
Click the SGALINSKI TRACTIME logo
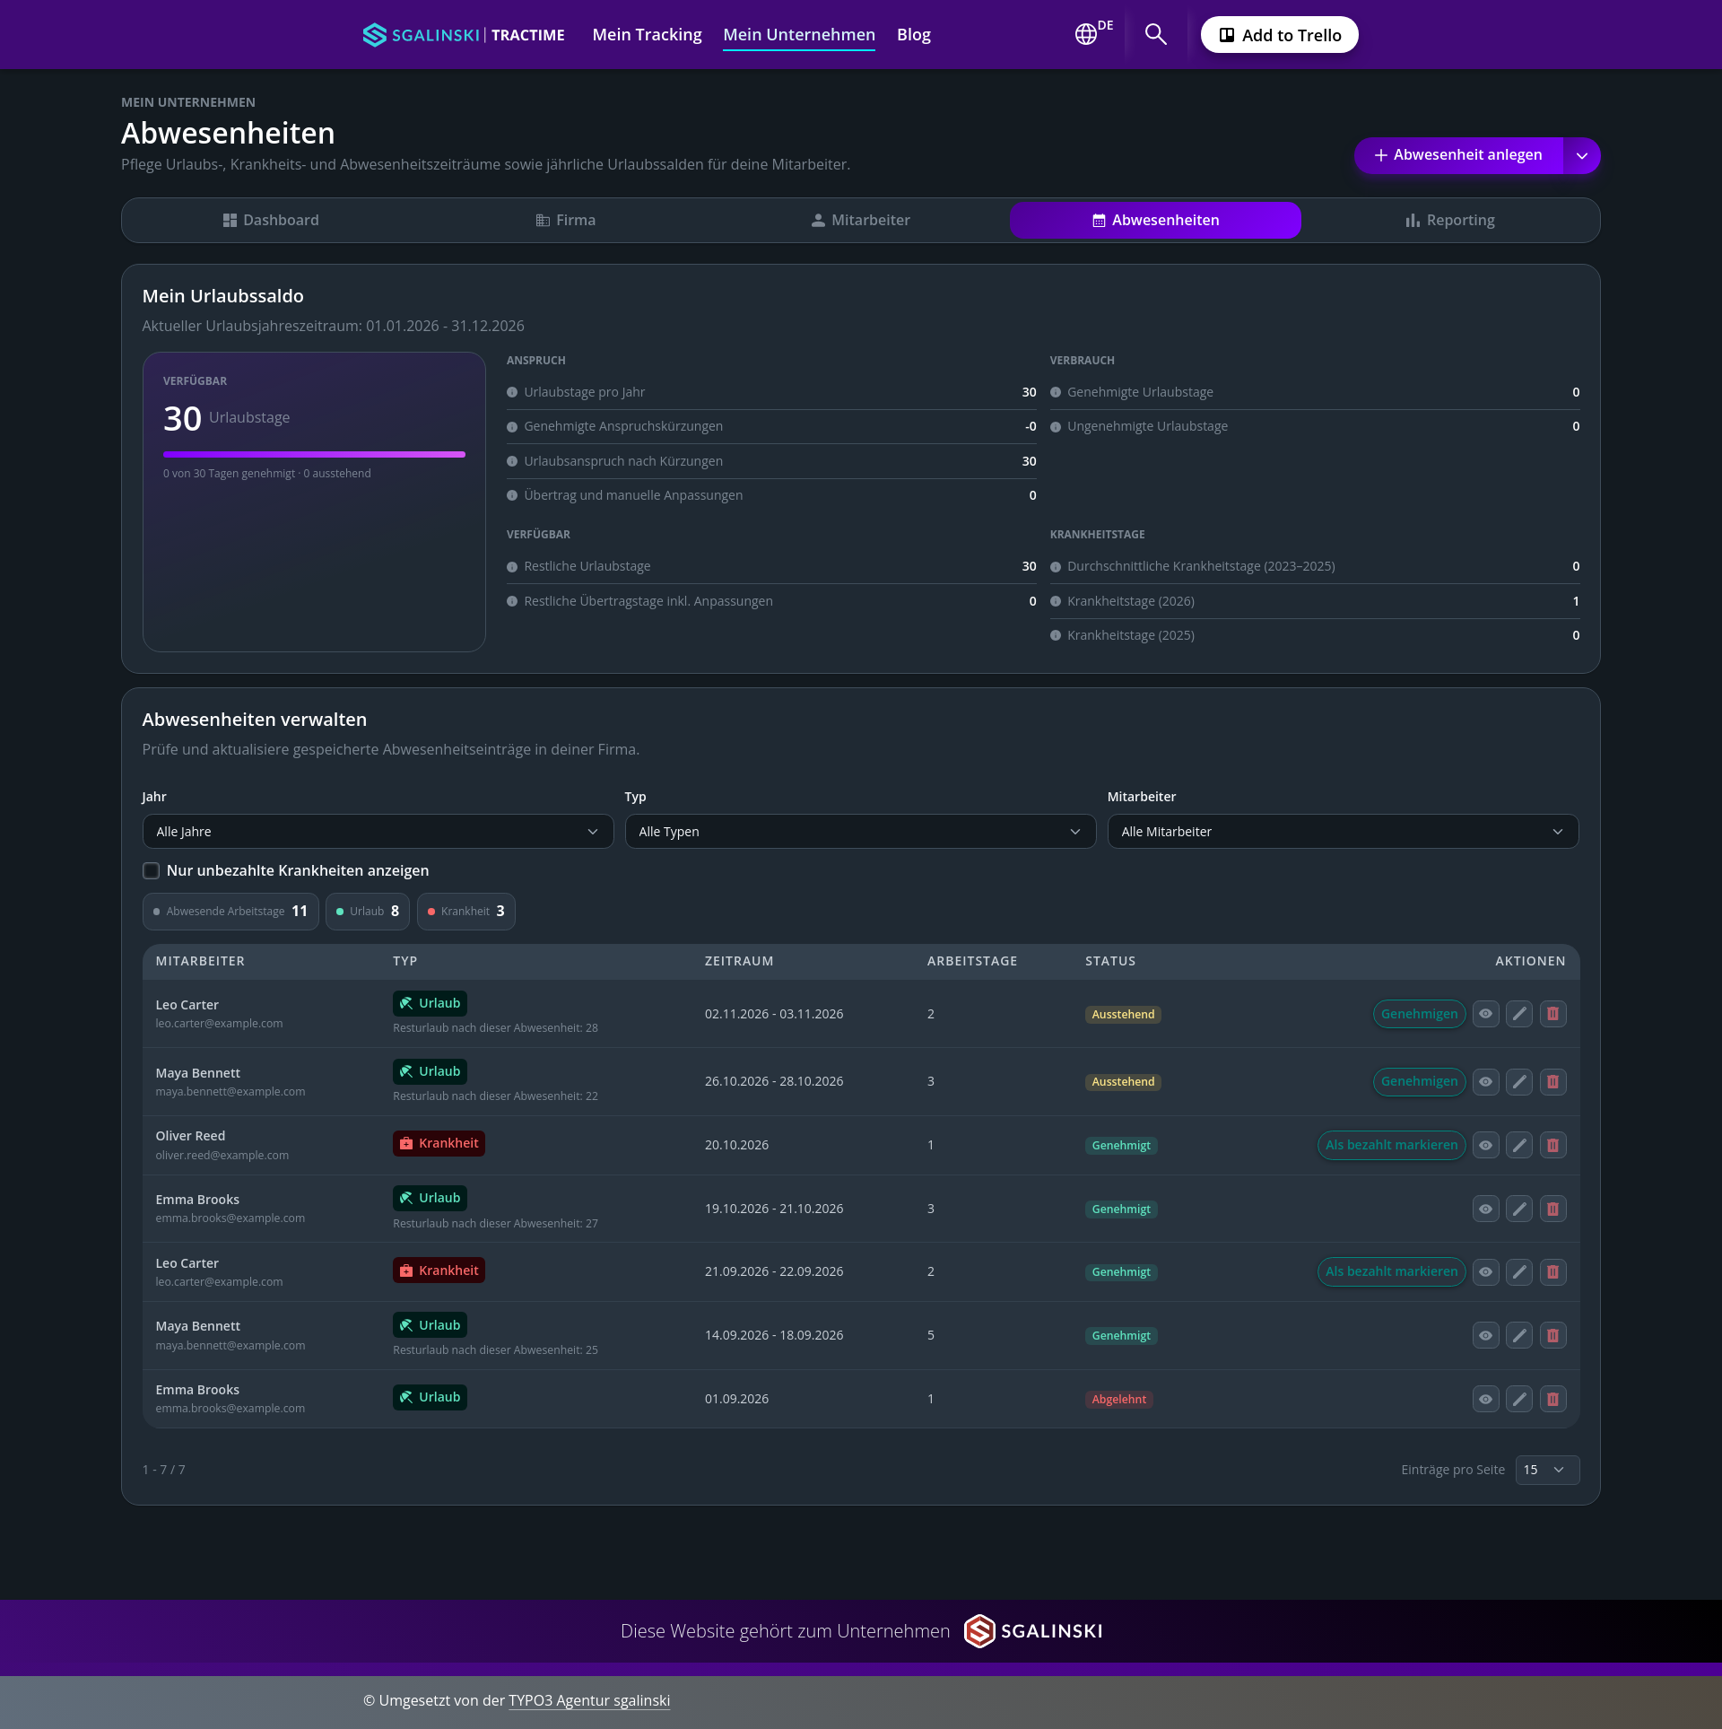tap(464, 35)
